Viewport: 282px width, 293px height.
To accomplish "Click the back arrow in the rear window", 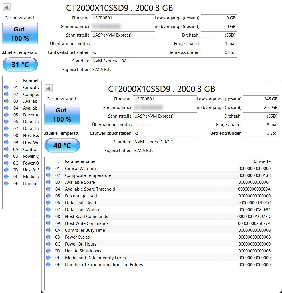I will click(x=7, y=7).
